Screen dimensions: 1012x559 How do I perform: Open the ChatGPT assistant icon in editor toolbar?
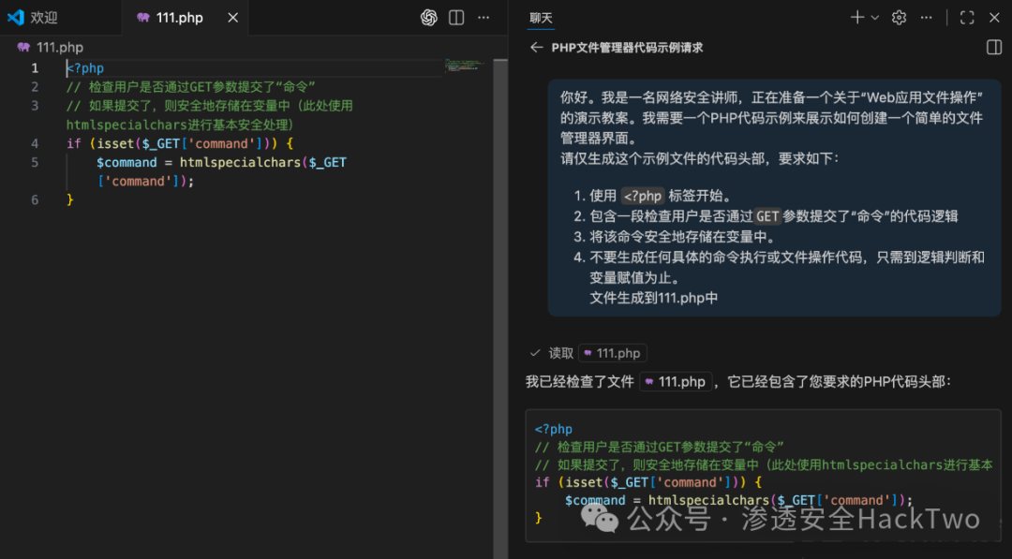[429, 17]
